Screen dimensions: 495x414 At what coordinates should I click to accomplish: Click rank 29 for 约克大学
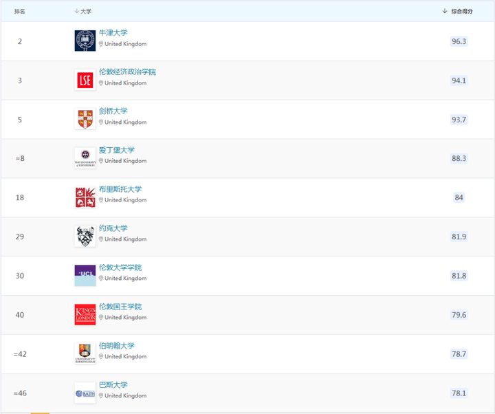[x=19, y=237]
